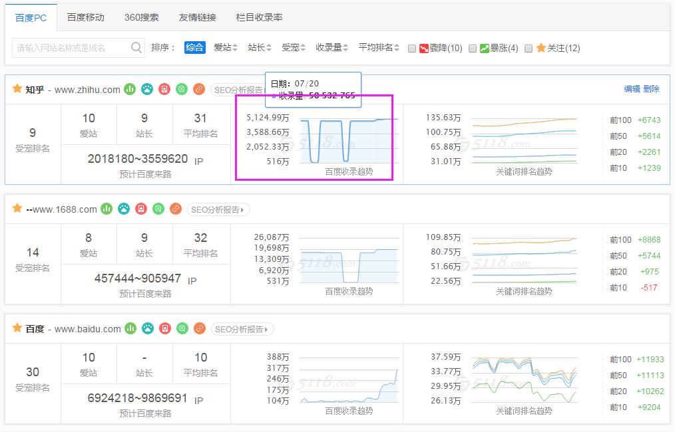Click the favorite star beside 知乎
Screen dimensions: 675x432
click(x=17, y=89)
